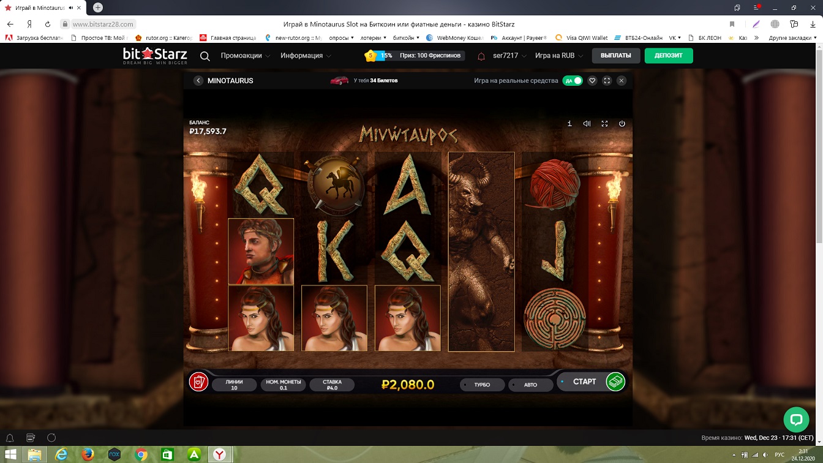This screenshot has height=463, width=823.
Task: Change the НОМ. МОНЕТЫ 0.1 coin value
Action: click(283, 385)
